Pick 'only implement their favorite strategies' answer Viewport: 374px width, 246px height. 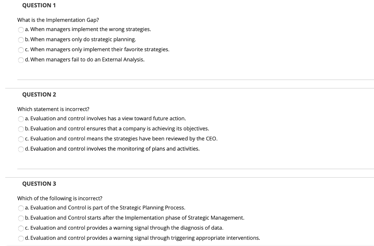tap(21, 50)
